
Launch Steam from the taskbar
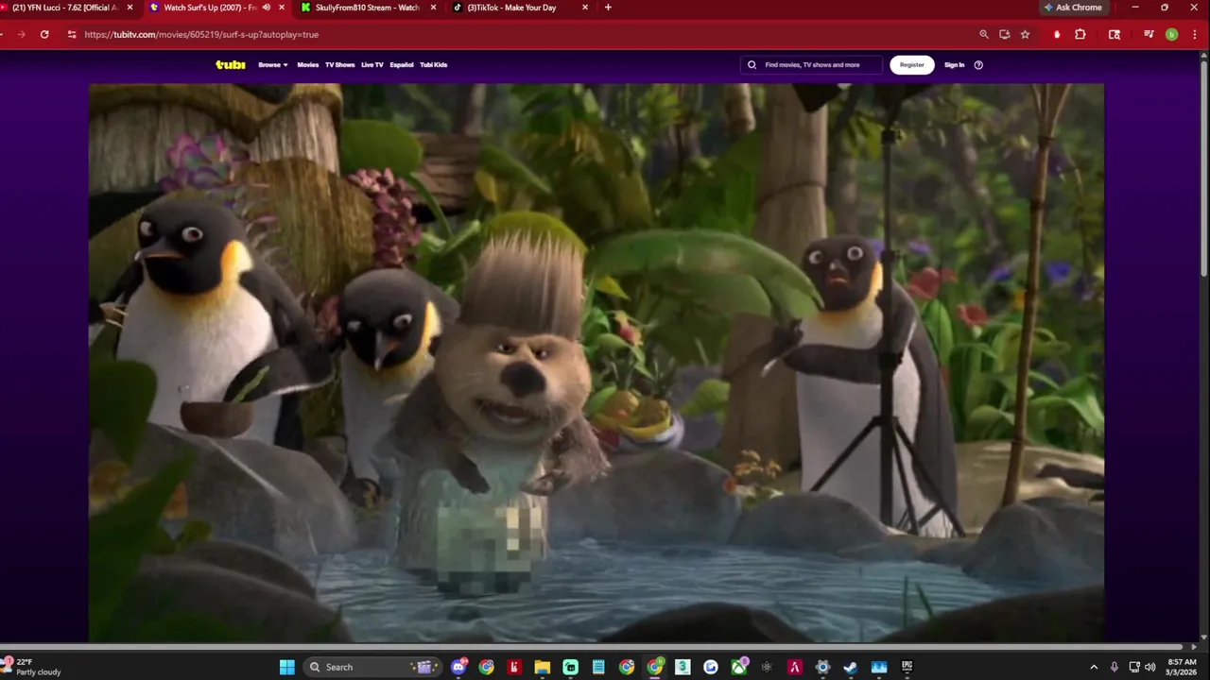pos(851,667)
